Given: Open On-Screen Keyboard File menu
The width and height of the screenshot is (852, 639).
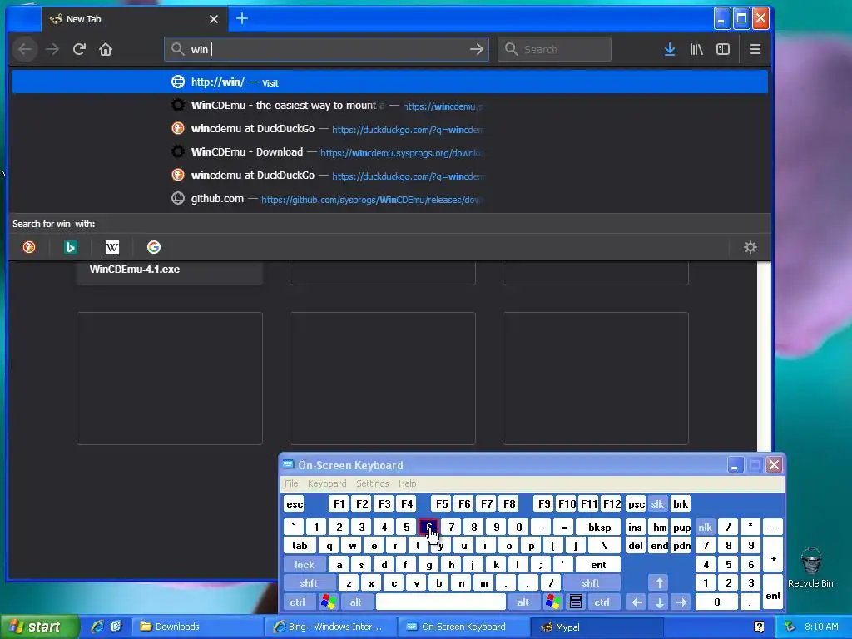Looking at the screenshot, I should (291, 483).
